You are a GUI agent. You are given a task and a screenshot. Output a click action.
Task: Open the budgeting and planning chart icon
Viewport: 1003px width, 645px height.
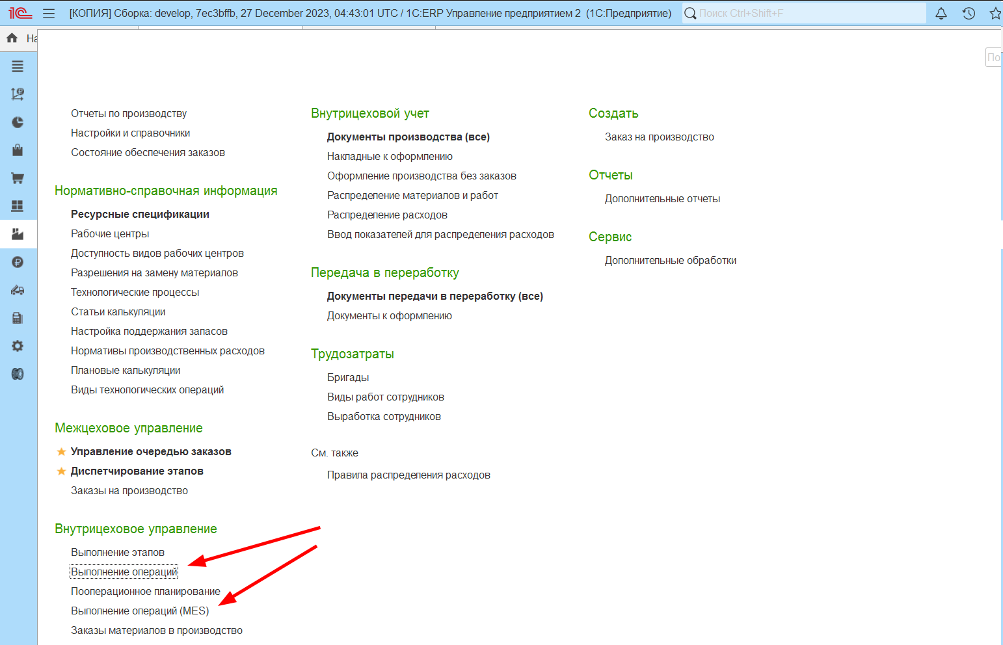tap(18, 94)
